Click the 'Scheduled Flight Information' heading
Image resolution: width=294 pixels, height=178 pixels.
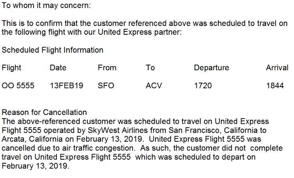pos(52,50)
